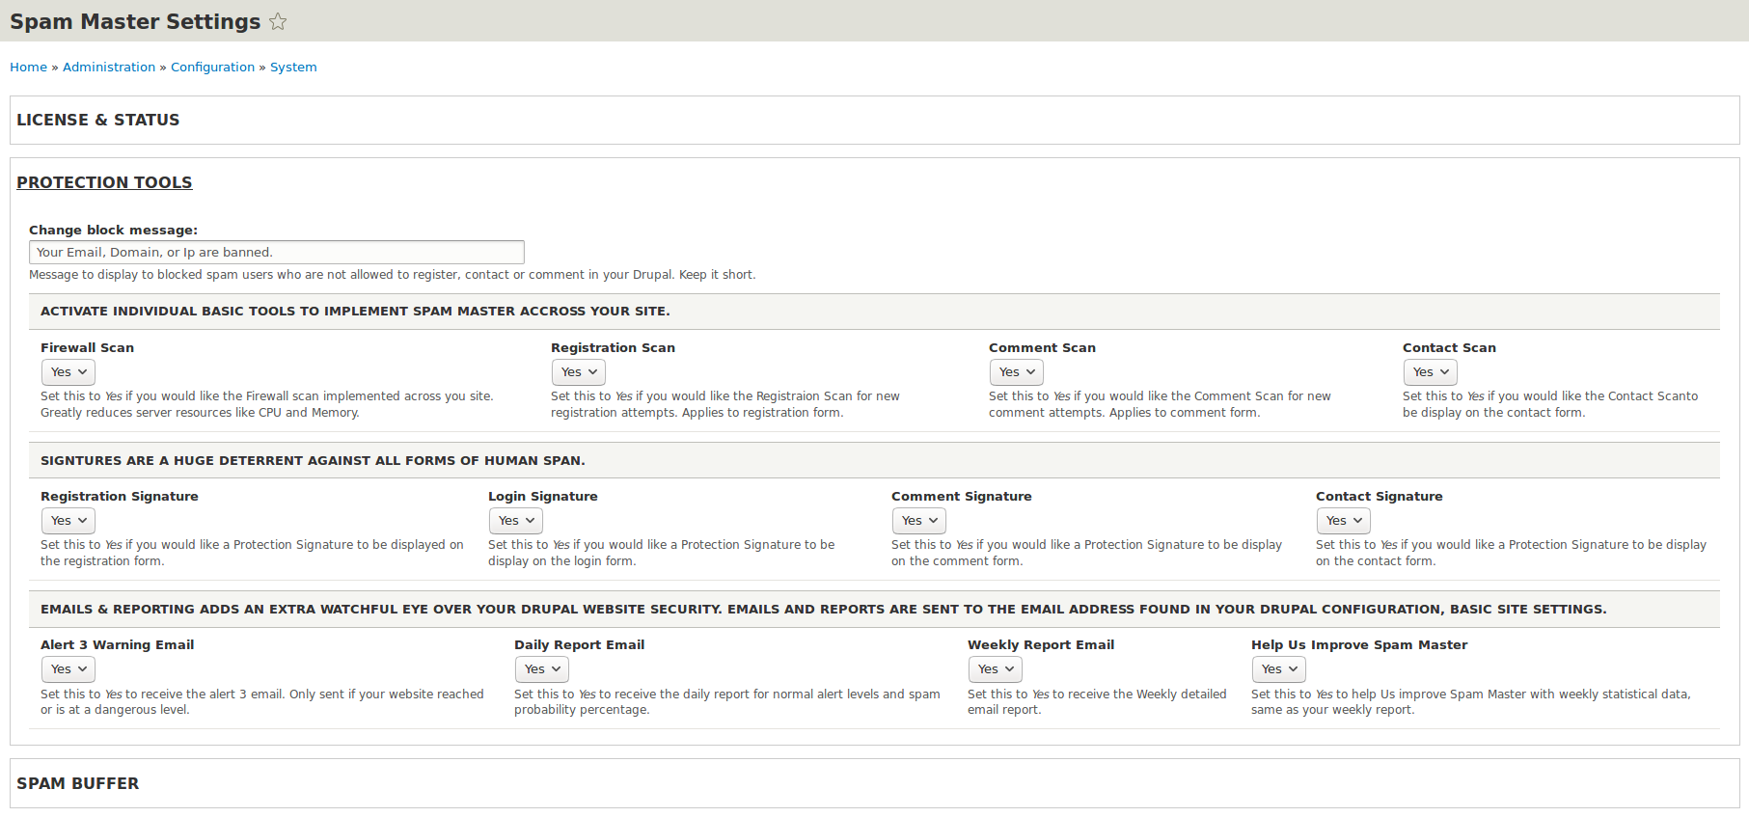
Task: Open Administration breadcrumb link
Action: click(x=109, y=67)
